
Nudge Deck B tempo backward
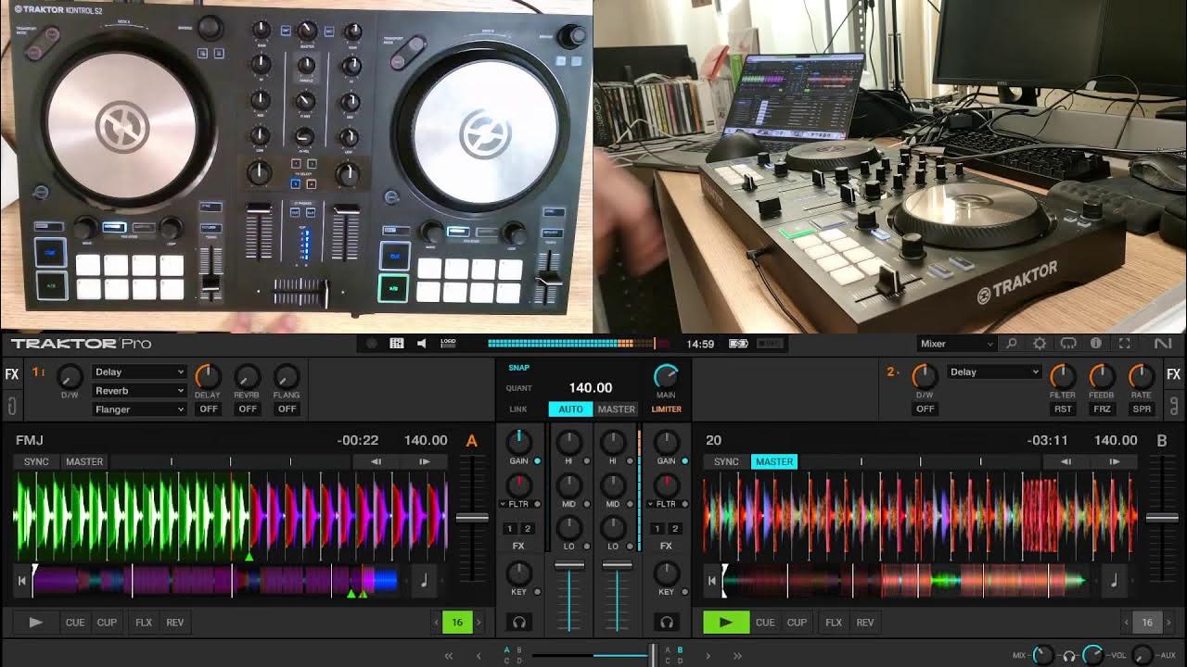pyautogui.click(x=1066, y=461)
